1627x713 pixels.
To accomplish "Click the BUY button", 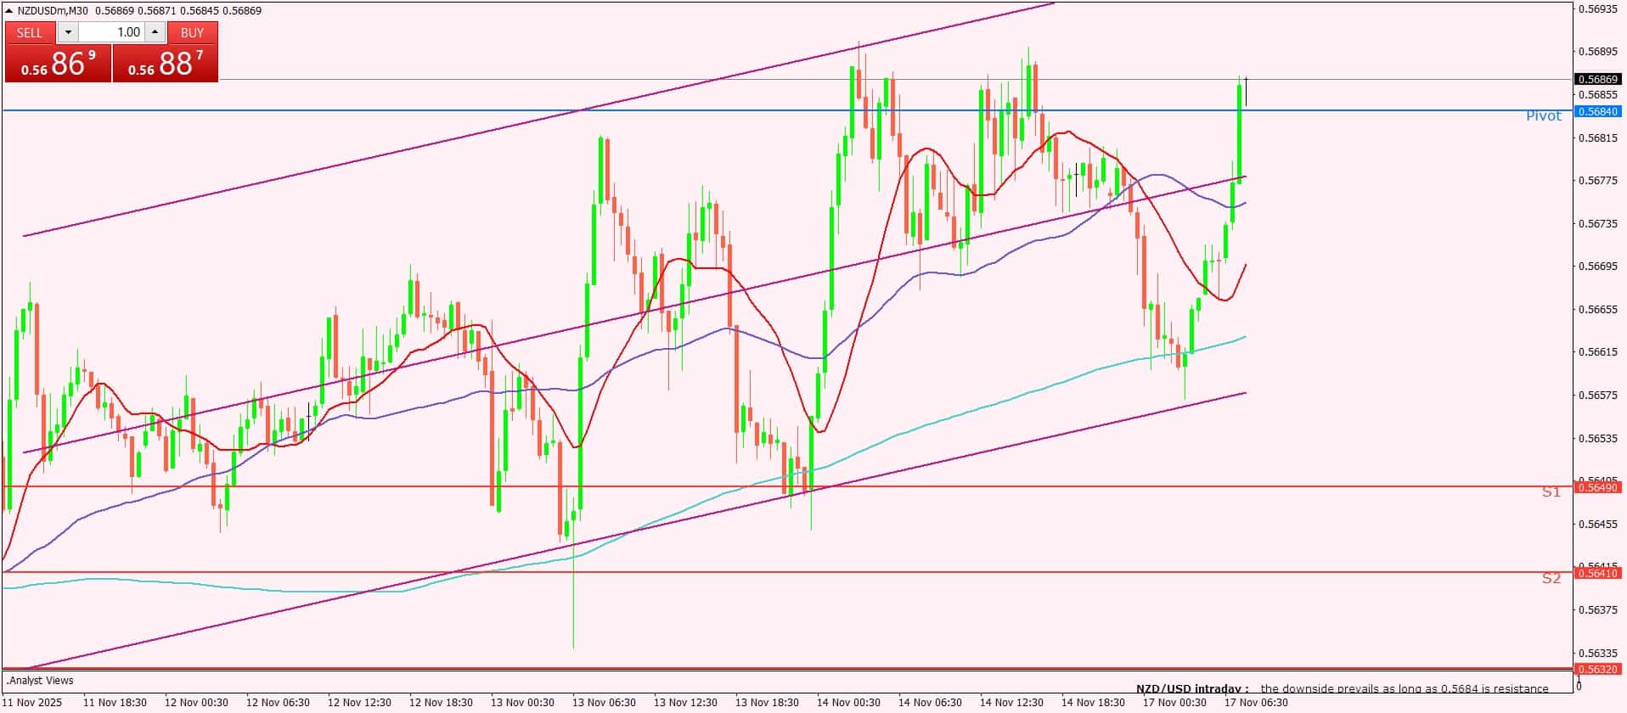I will point(193,32).
